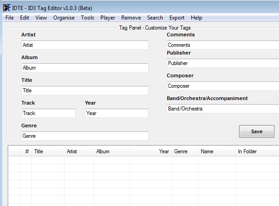279x206 pixels.
Task: Click into the Artist text field
Action: (85, 45)
